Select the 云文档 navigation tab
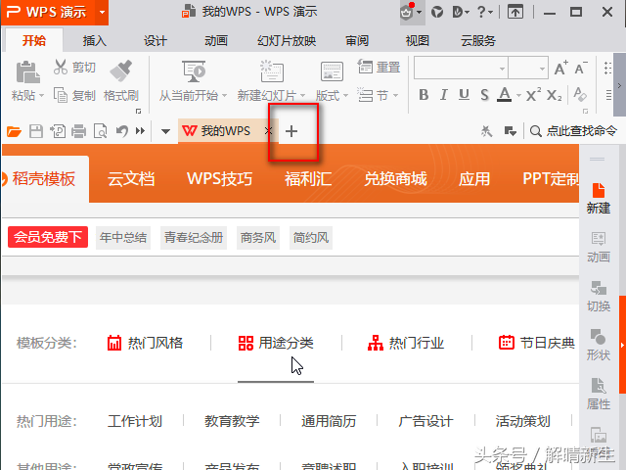626x470 pixels. point(131,179)
